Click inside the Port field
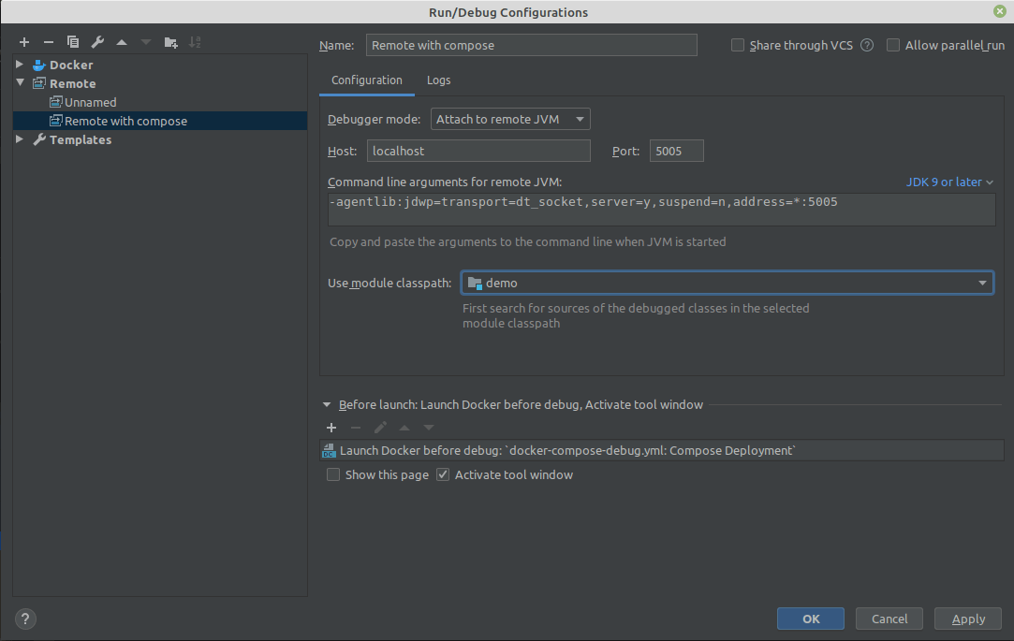1014x641 pixels. 676,151
